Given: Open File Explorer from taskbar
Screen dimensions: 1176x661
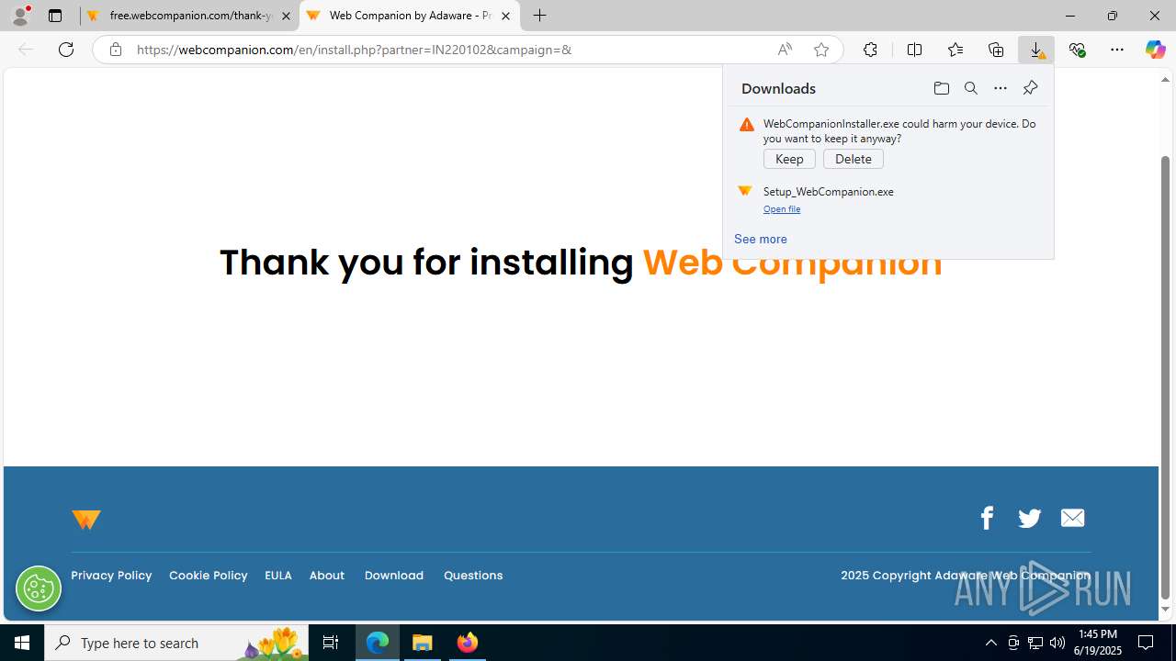Looking at the screenshot, I should [423, 643].
